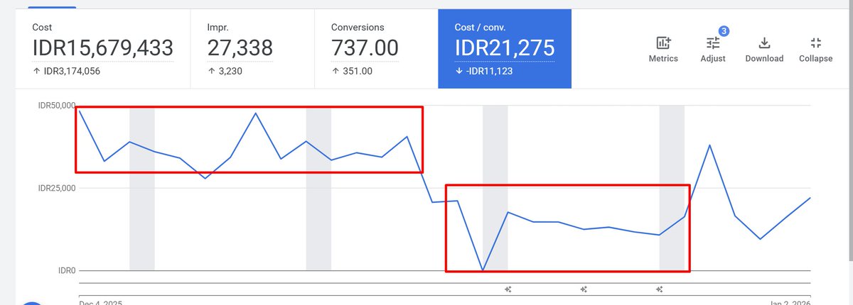The height and width of the screenshot is (305, 853).
Task: Collapse the performance chart
Action: tap(815, 50)
